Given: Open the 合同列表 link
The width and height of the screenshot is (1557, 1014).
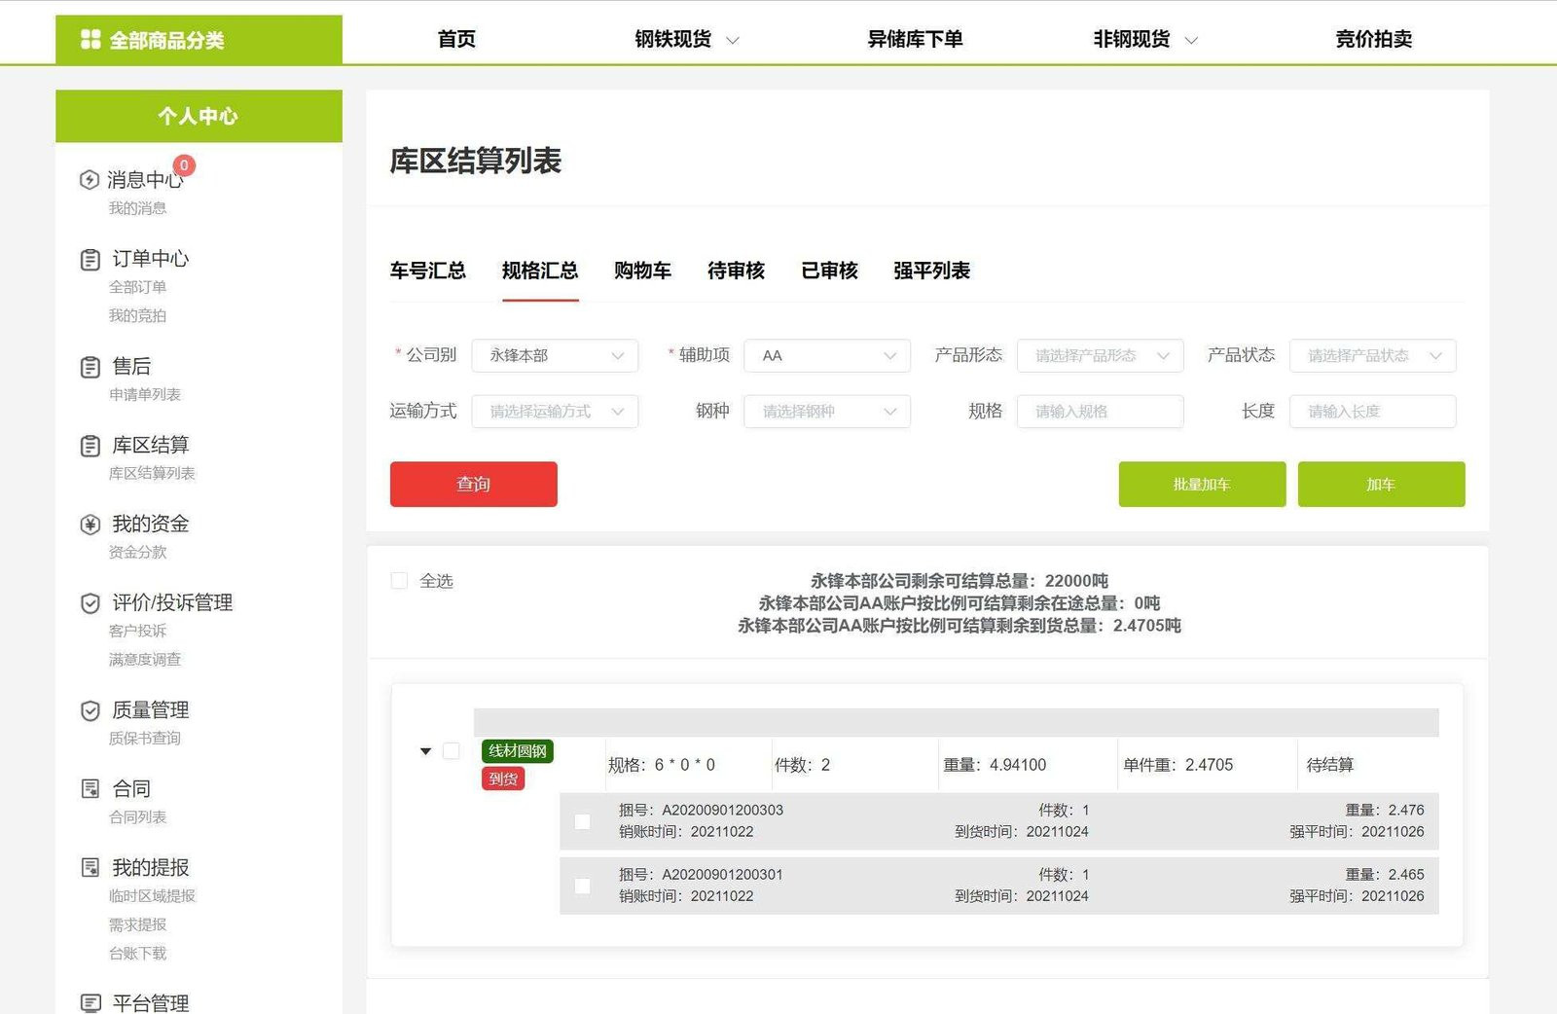Looking at the screenshot, I should pos(137,816).
